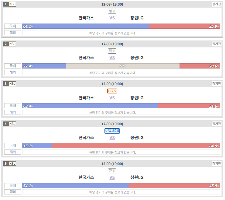
Task: Click the red 84.9% bar segment
Action: pyautogui.click(x=136, y=146)
